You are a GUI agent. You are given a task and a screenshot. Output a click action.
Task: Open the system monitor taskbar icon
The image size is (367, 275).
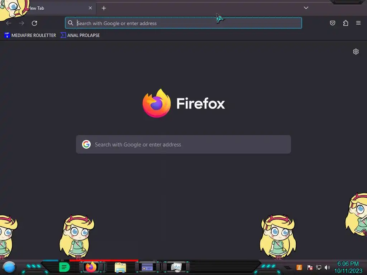pyautogui.click(x=176, y=267)
